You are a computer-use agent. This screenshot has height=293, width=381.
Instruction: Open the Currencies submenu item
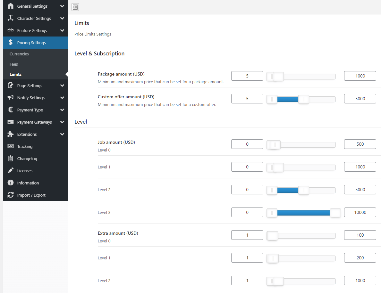(x=19, y=54)
